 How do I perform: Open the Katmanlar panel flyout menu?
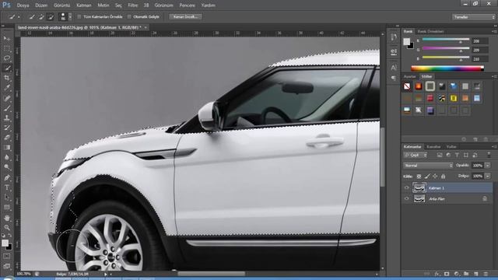click(x=494, y=147)
